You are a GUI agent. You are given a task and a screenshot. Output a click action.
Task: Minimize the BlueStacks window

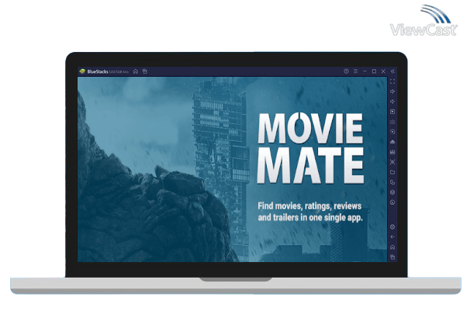[365, 71]
